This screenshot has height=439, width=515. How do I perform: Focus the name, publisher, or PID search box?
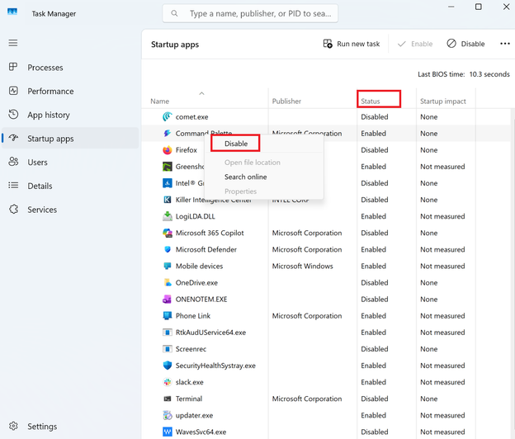pos(250,13)
